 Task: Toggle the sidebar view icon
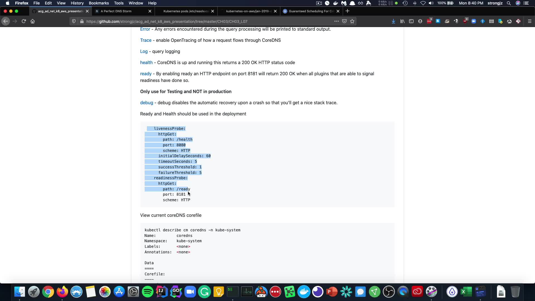coord(411,21)
